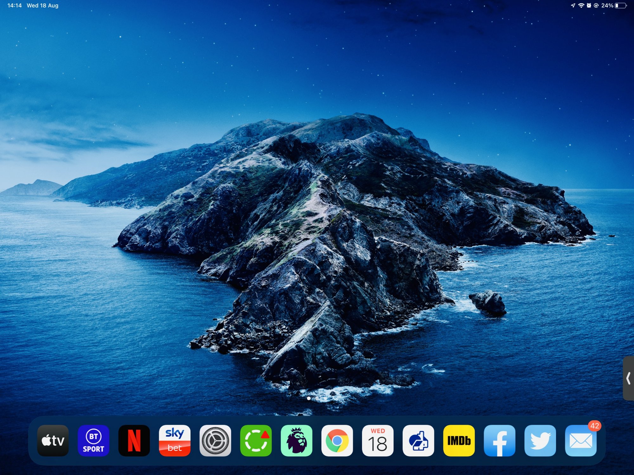
Task: Open the Sky Bet app
Action: click(175, 440)
